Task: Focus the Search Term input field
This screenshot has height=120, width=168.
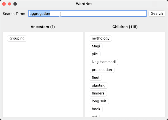Action: pyautogui.click(x=87, y=14)
